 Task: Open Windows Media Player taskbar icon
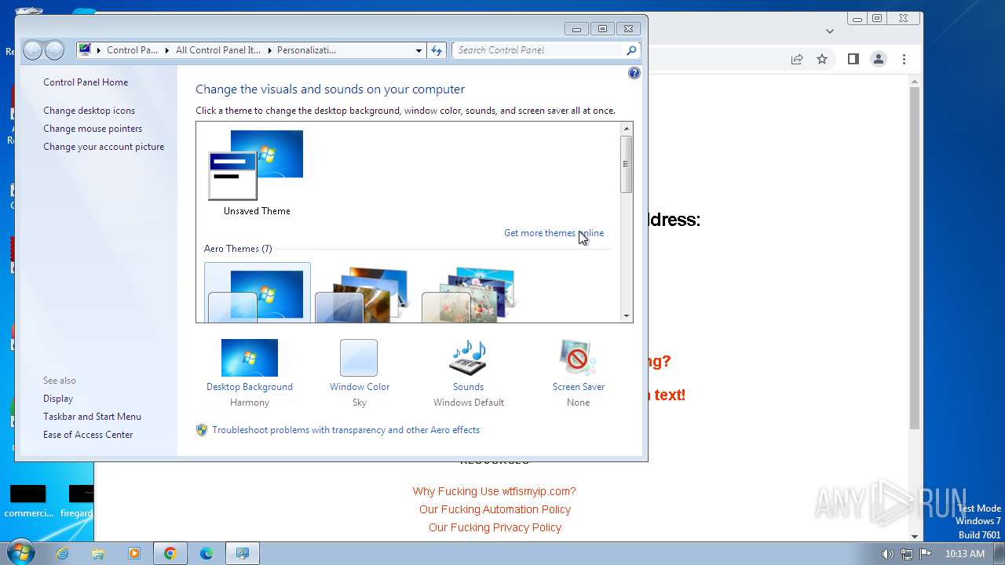pyautogui.click(x=134, y=553)
